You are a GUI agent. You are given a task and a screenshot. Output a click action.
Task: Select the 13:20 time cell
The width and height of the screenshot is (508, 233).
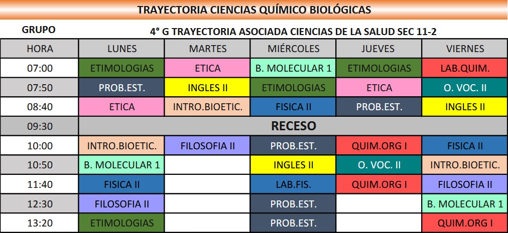[39, 223]
